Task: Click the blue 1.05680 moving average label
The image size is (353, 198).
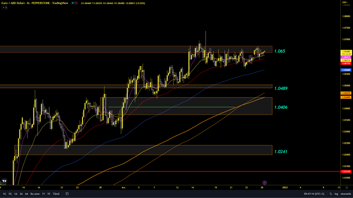Action: click(346, 70)
